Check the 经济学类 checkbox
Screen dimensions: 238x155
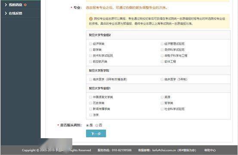pyautogui.click(x=91, y=44)
